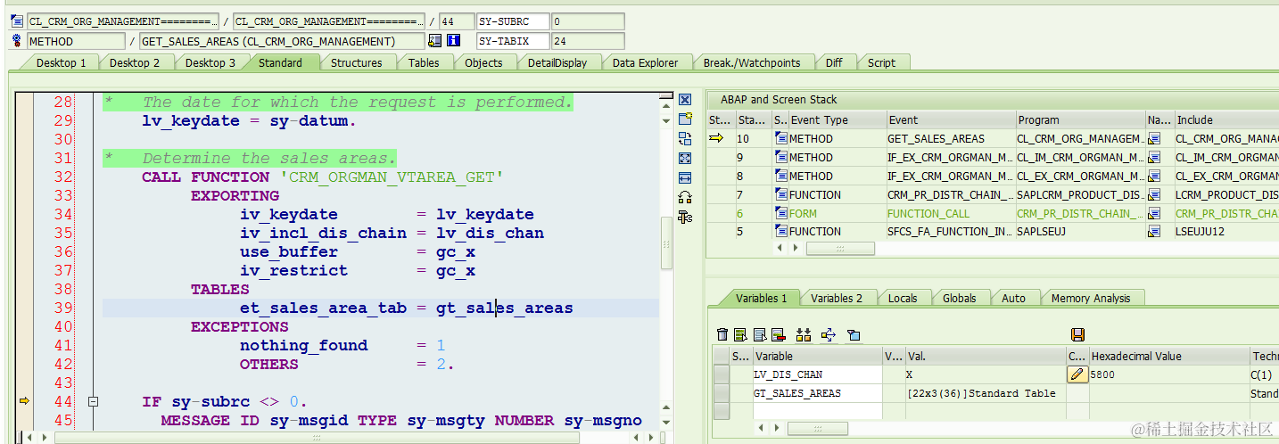1279x444 pixels.
Task: Click the trash icon in the Variables toolbar
Action: pyautogui.click(x=722, y=334)
